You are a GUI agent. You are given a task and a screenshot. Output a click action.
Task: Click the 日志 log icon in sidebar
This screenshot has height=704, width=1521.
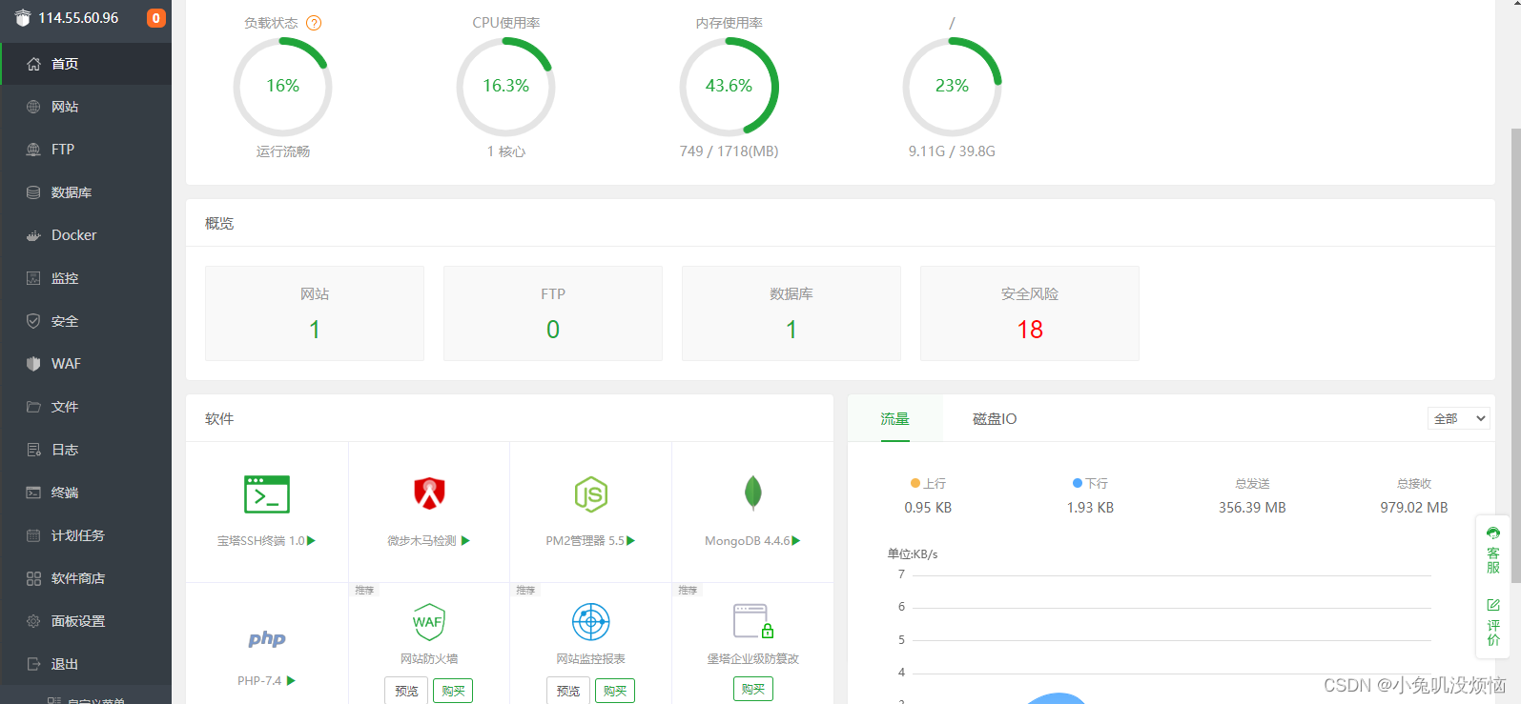click(x=33, y=450)
